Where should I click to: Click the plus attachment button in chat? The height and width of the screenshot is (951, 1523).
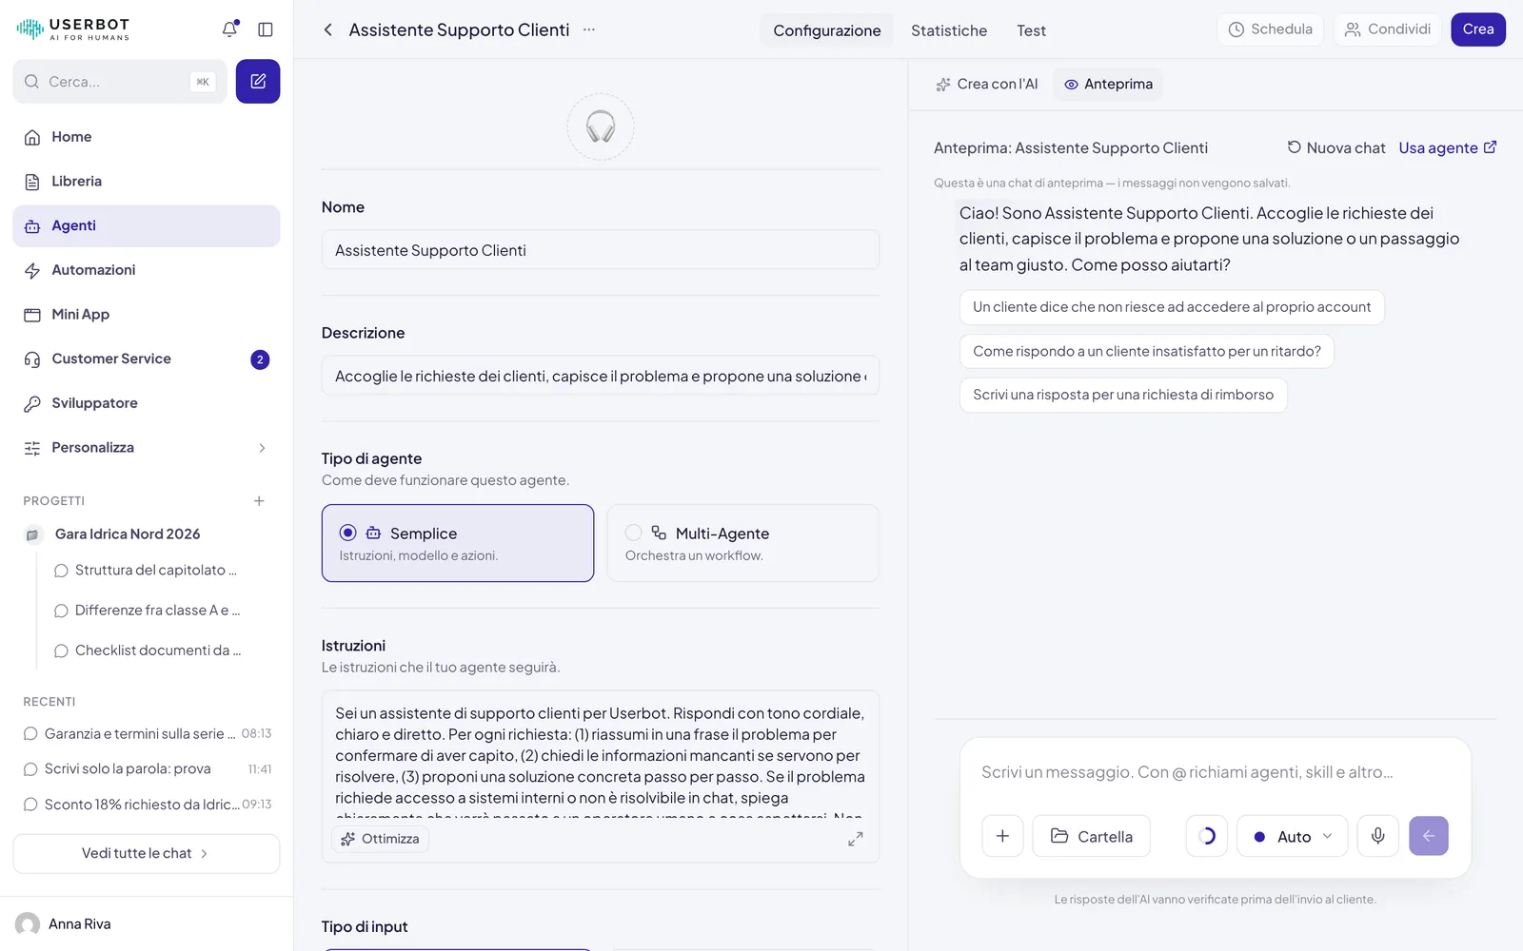point(1002,836)
